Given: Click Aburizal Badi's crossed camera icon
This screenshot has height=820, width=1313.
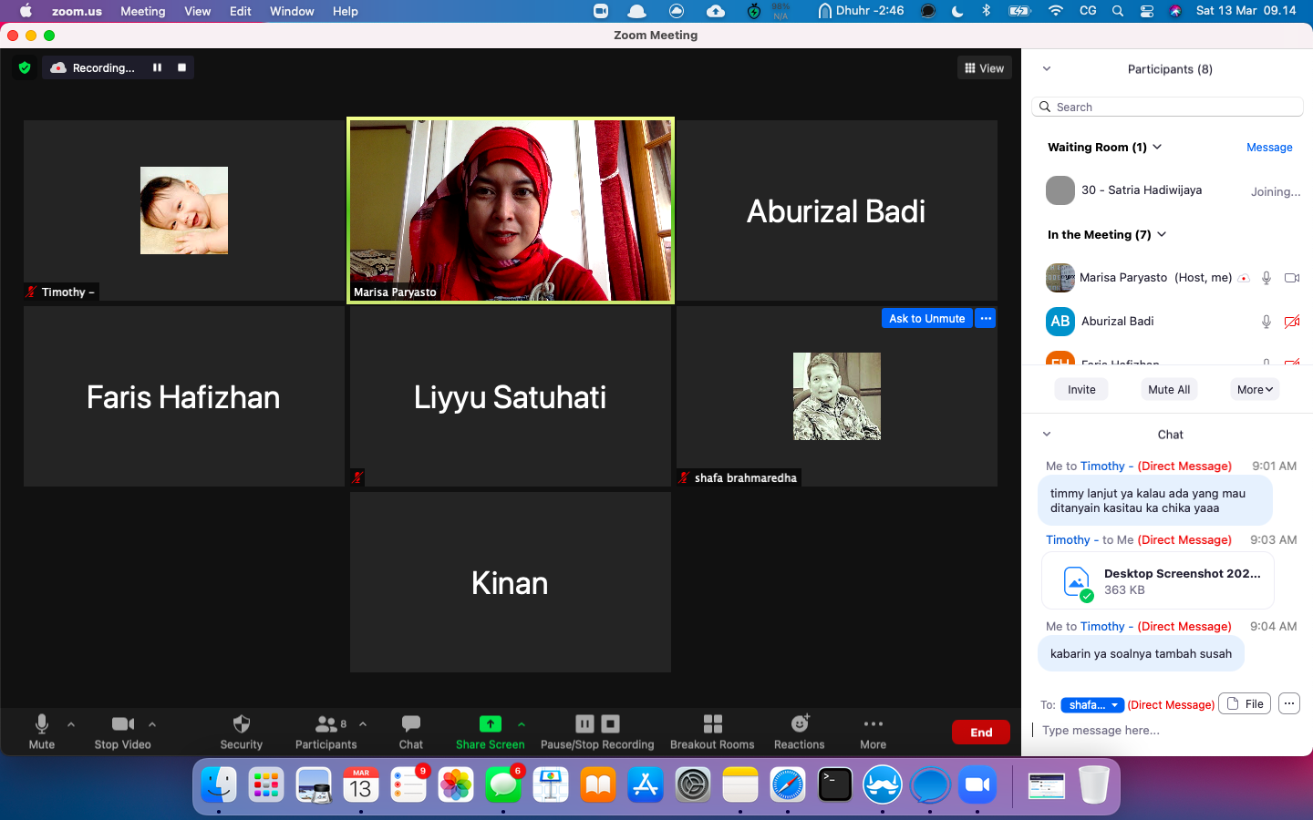Looking at the screenshot, I should pyautogui.click(x=1292, y=322).
